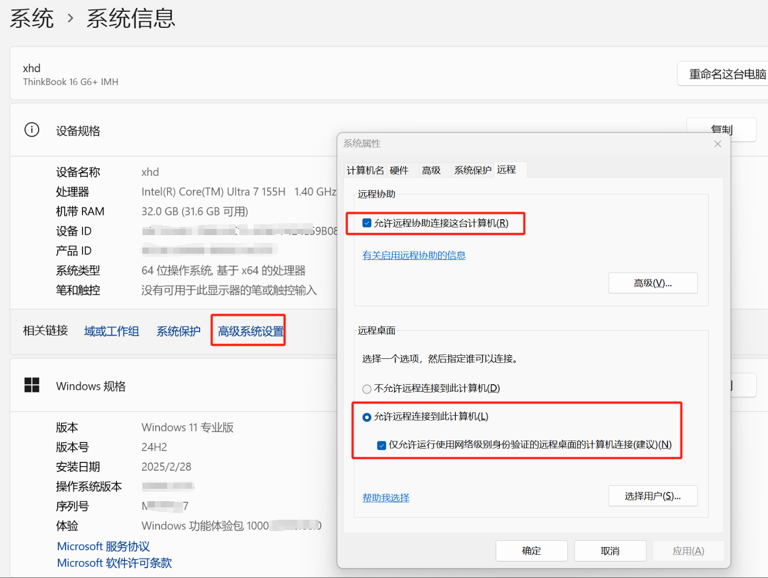Open the 域或工作组 link
The height and width of the screenshot is (578, 768).
[112, 331]
